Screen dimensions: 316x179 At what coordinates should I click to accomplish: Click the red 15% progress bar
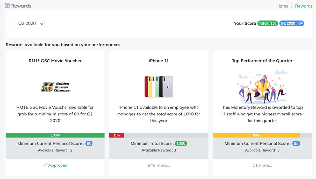click(x=117, y=135)
